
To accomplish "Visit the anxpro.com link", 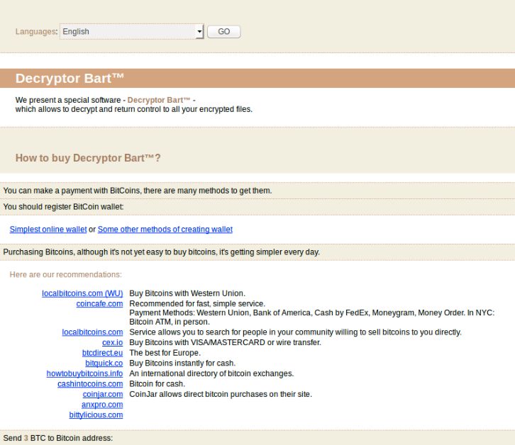I will pos(102,405).
